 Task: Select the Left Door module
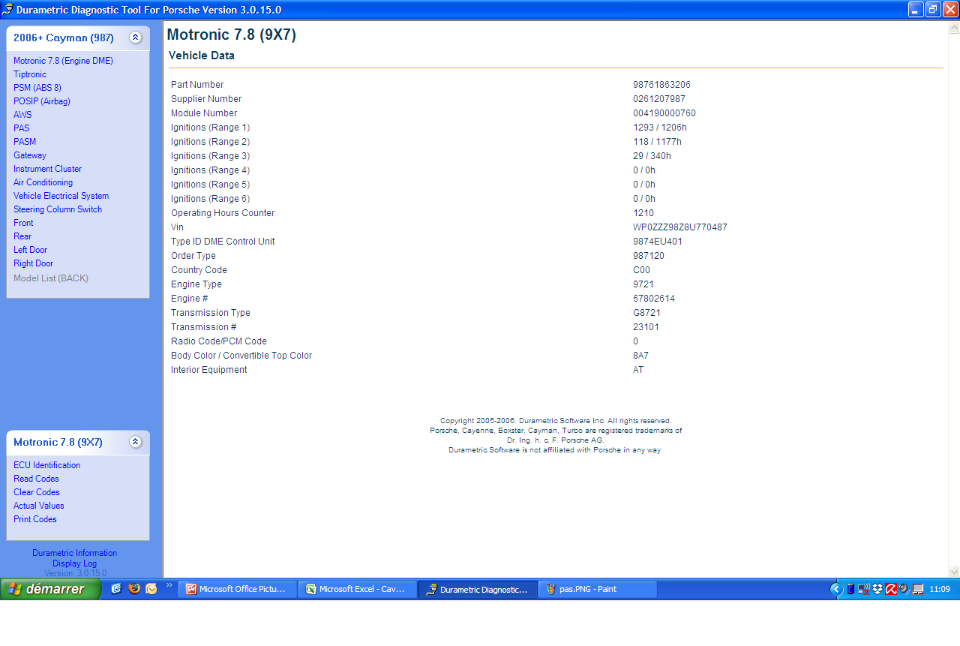click(x=30, y=250)
